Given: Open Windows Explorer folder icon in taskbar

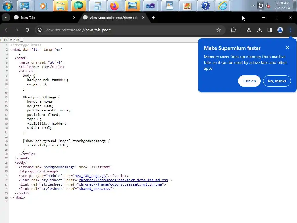Looking at the screenshot, I should pos(61,6).
